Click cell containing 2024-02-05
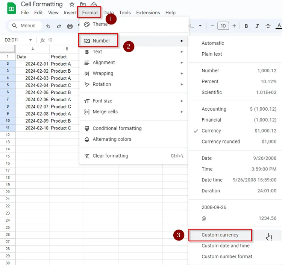The height and width of the screenshot is (265, 282). coord(33,92)
